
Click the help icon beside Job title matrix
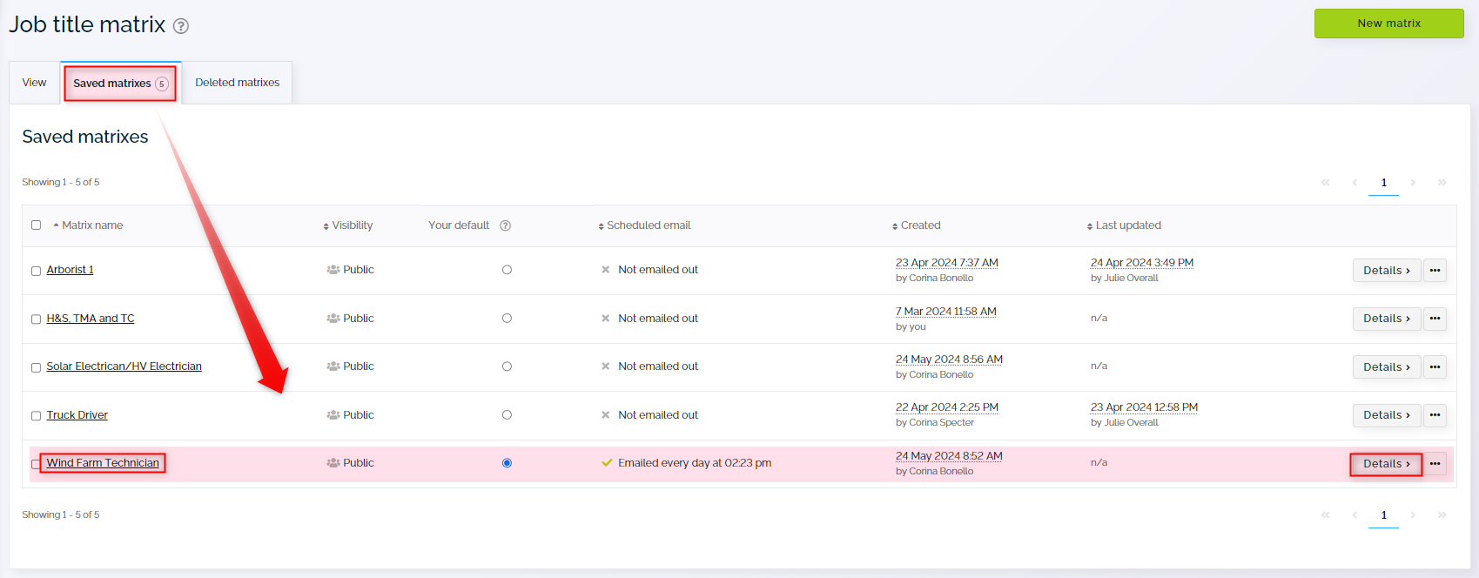pyautogui.click(x=181, y=26)
